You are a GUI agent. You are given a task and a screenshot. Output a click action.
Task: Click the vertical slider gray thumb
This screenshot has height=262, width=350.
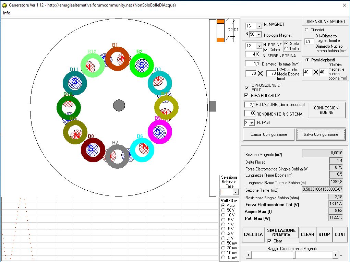click(213, 106)
